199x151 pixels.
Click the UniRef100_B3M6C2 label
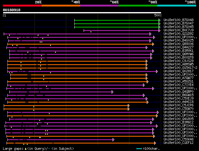point(178,122)
